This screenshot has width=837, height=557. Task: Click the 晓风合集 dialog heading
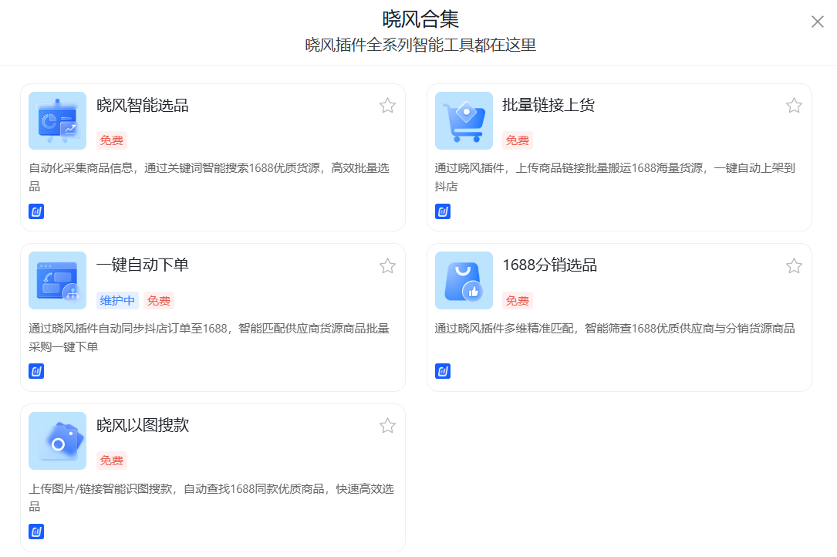(x=420, y=19)
